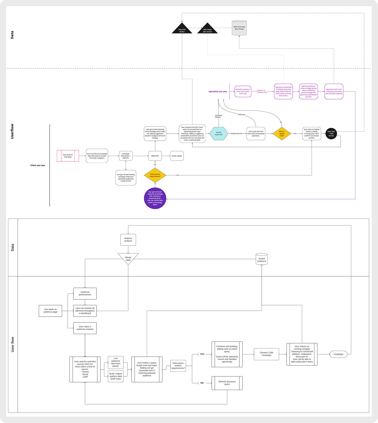
Task: Select the 'Specialist use case' purple label
Action: coord(218,92)
